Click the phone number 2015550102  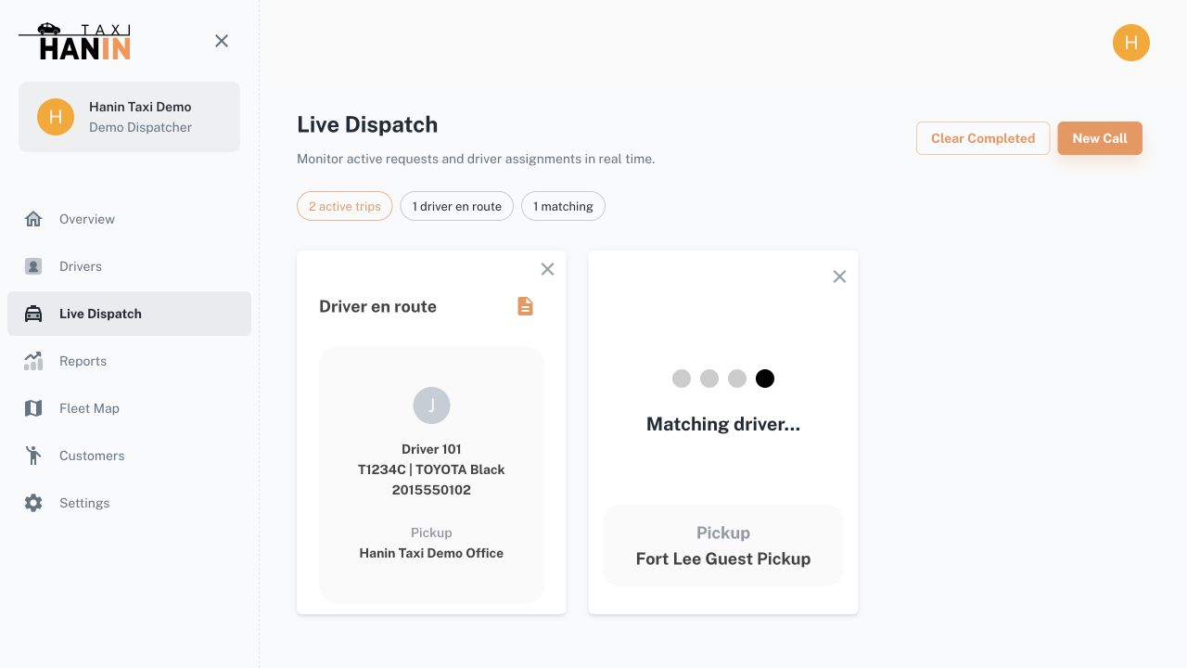(431, 490)
